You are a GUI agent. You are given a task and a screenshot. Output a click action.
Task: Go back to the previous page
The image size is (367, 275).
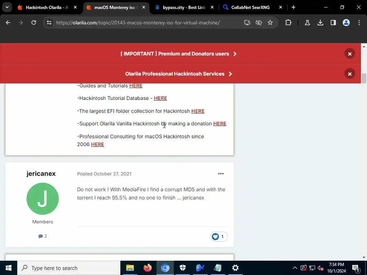(8, 23)
